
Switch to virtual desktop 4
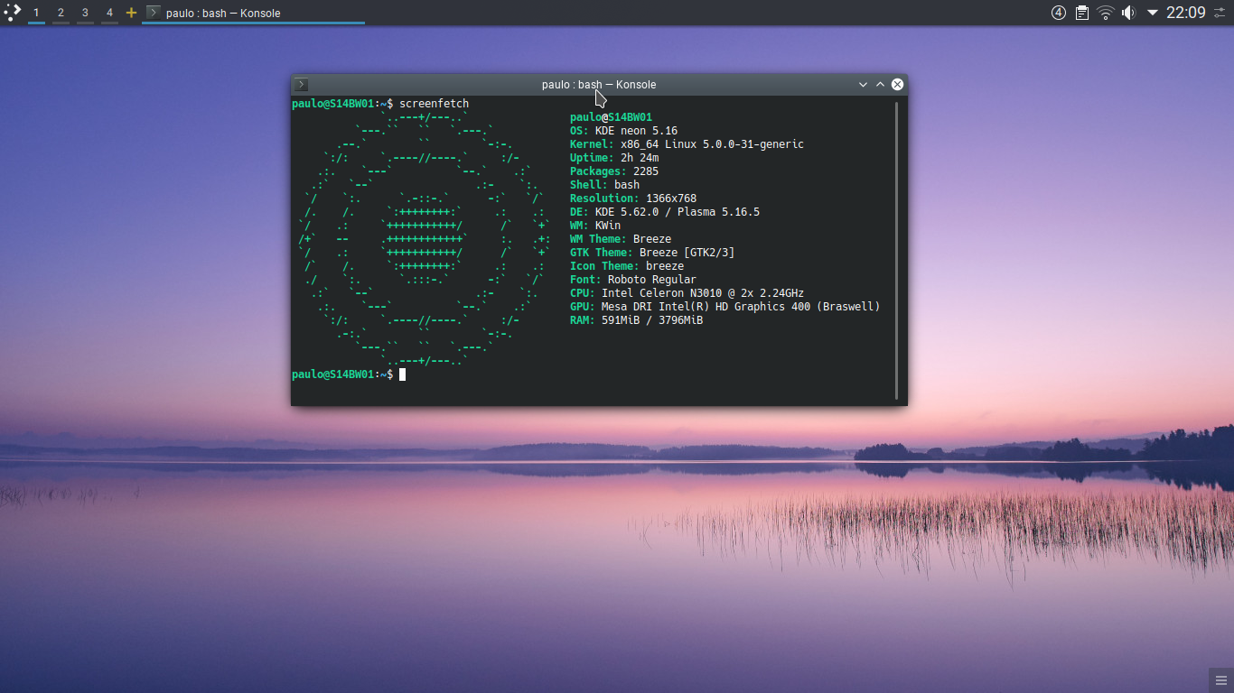pyautogui.click(x=109, y=13)
